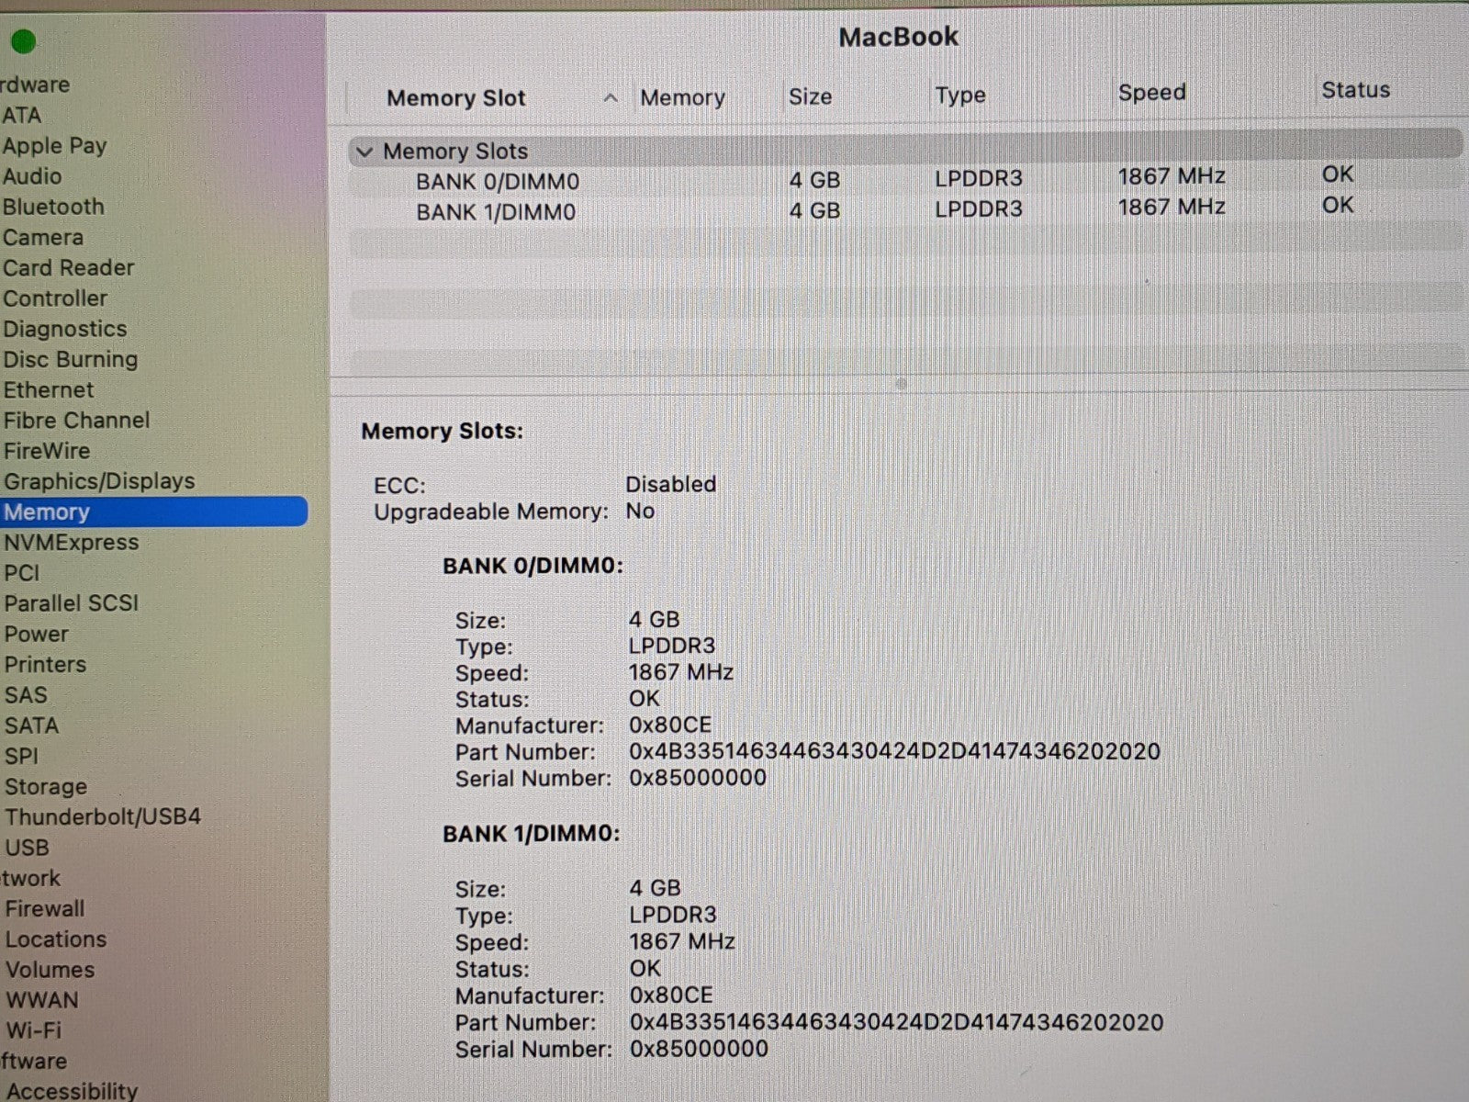This screenshot has width=1469, height=1102.
Task: Sort by the Status column header
Action: pyautogui.click(x=1355, y=90)
